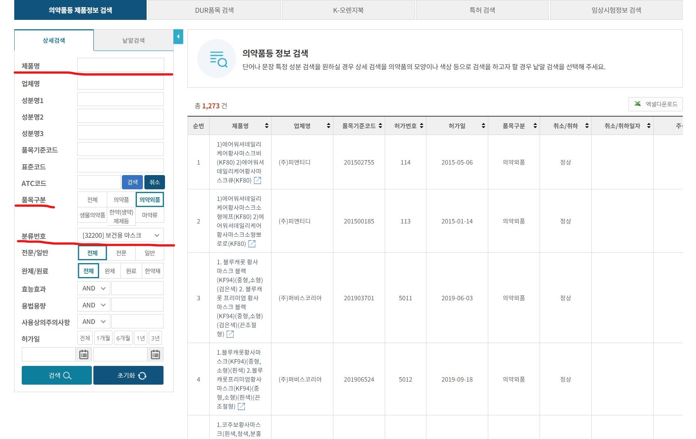Focus the 품목기준코드 input field

point(120,149)
